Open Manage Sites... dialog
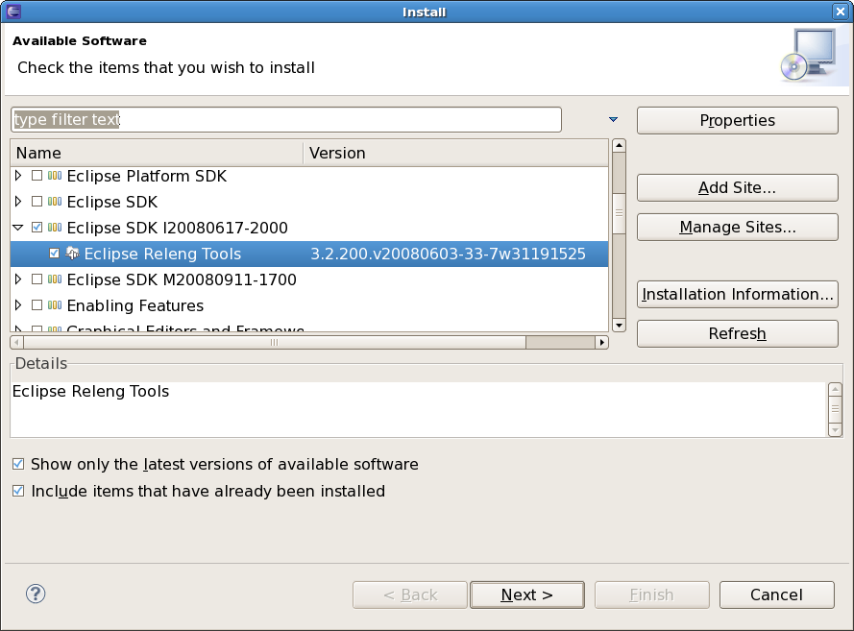 pos(738,227)
